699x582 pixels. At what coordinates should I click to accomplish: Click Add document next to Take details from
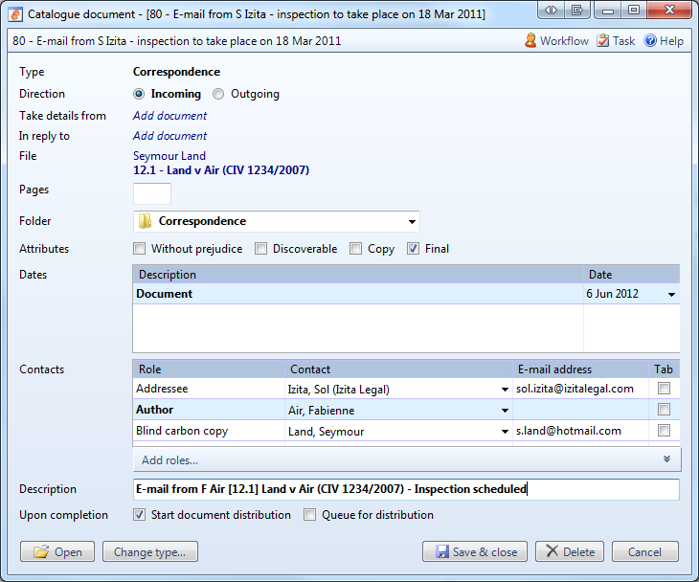click(x=169, y=116)
